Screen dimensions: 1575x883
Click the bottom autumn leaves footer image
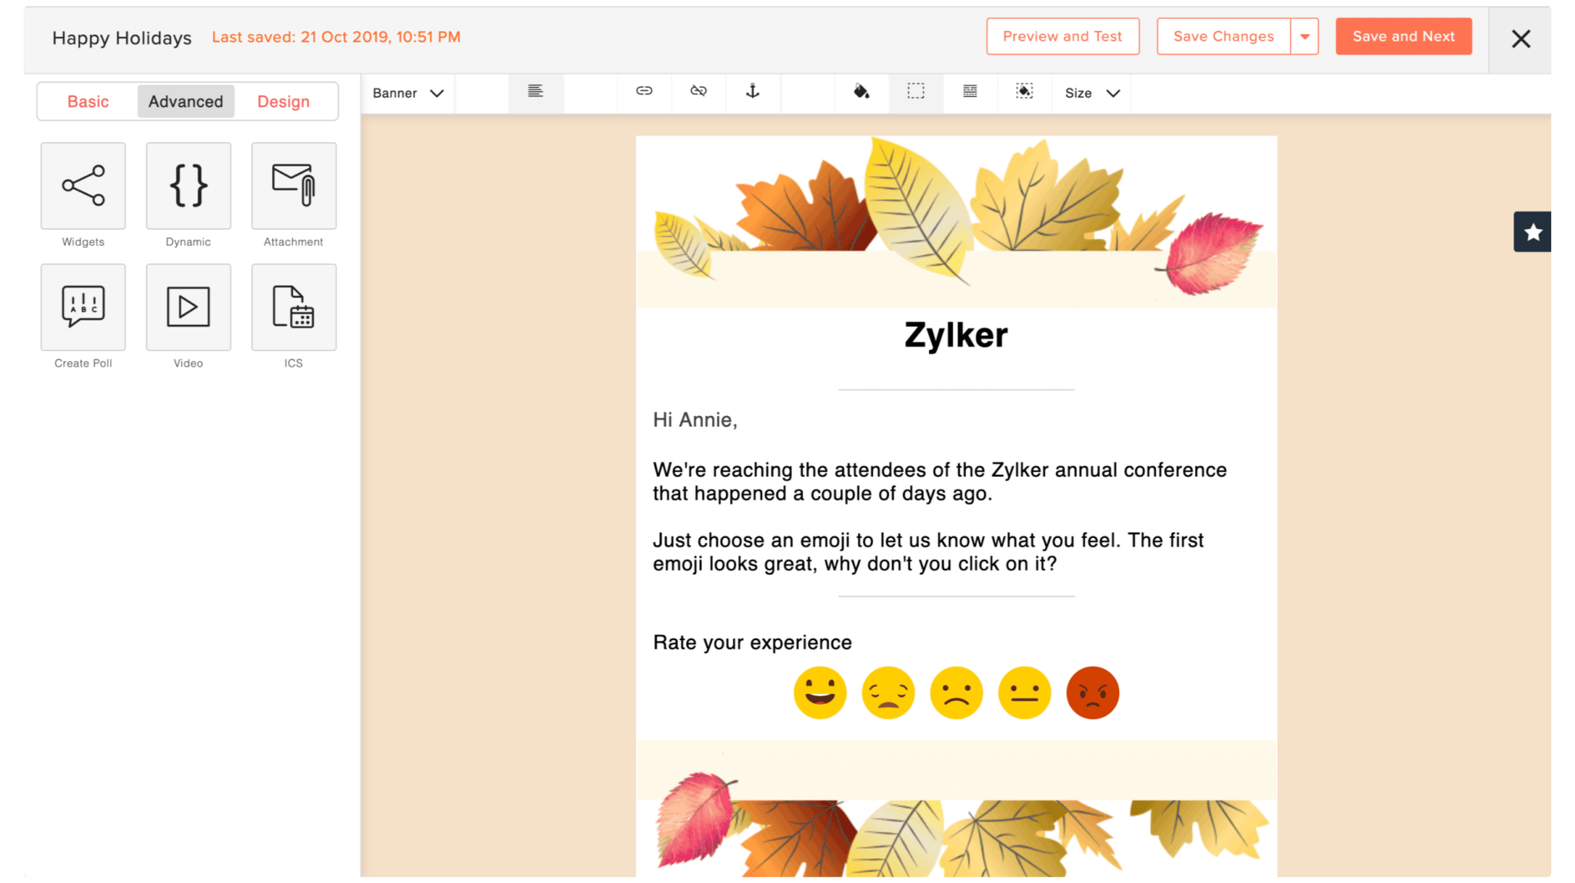(957, 808)
